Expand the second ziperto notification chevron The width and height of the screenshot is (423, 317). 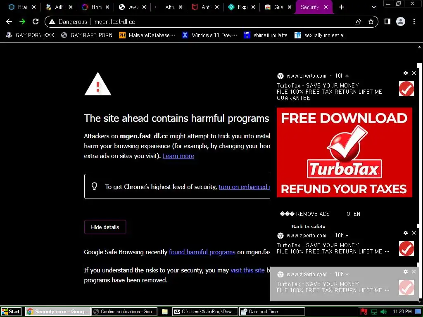(x=347, y=236)
